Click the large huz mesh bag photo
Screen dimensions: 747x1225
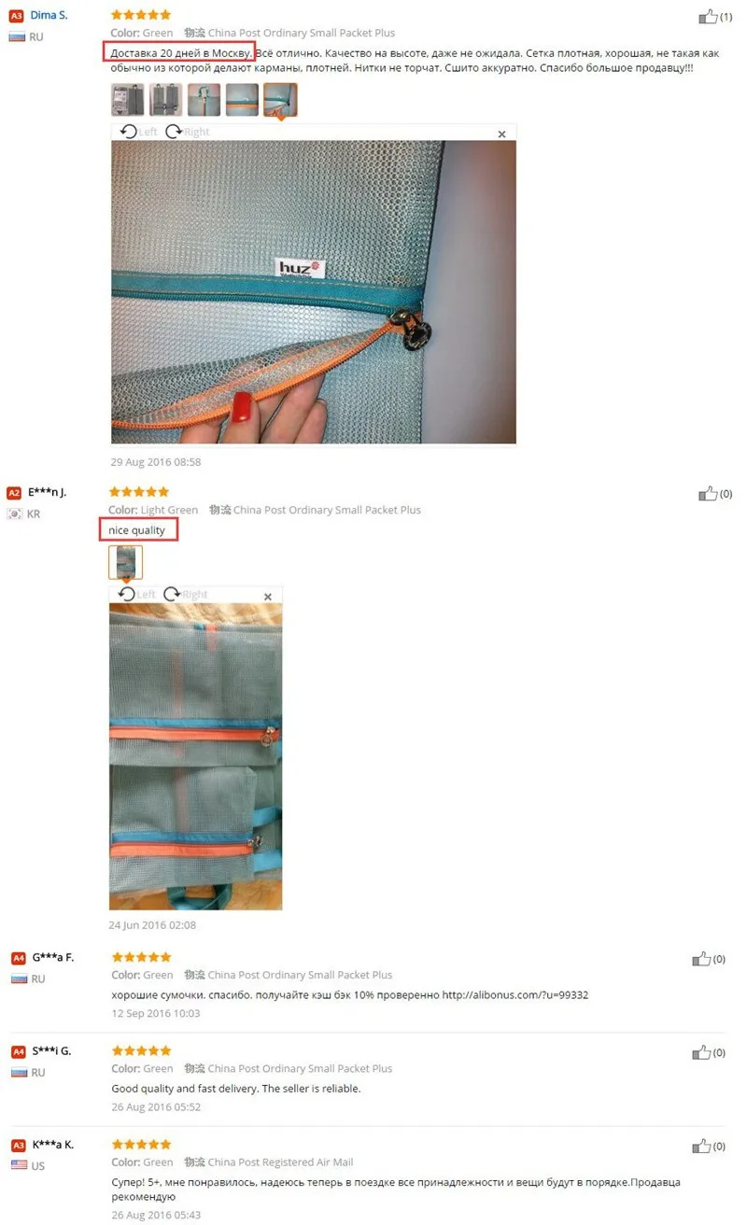coord(314,292)
